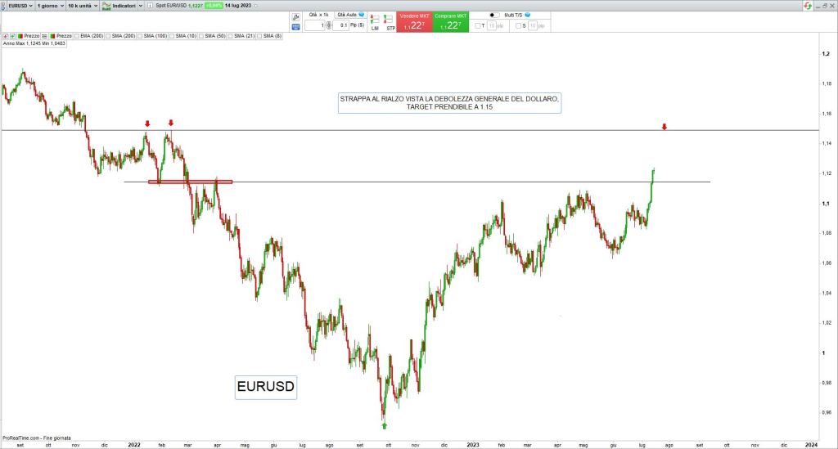Click the info icon beside Spot EUR/USD
838x449 pixels.
pyautogui.click(x=151, y=6)
